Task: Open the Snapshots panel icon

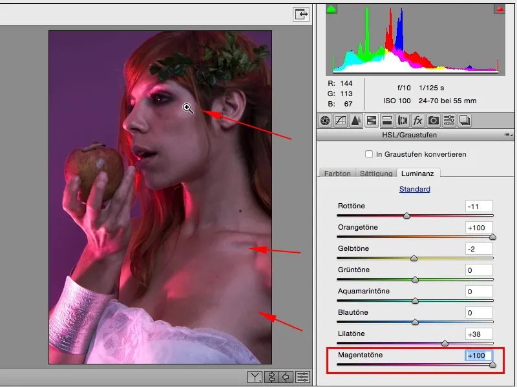Action: tap(465, 121)
